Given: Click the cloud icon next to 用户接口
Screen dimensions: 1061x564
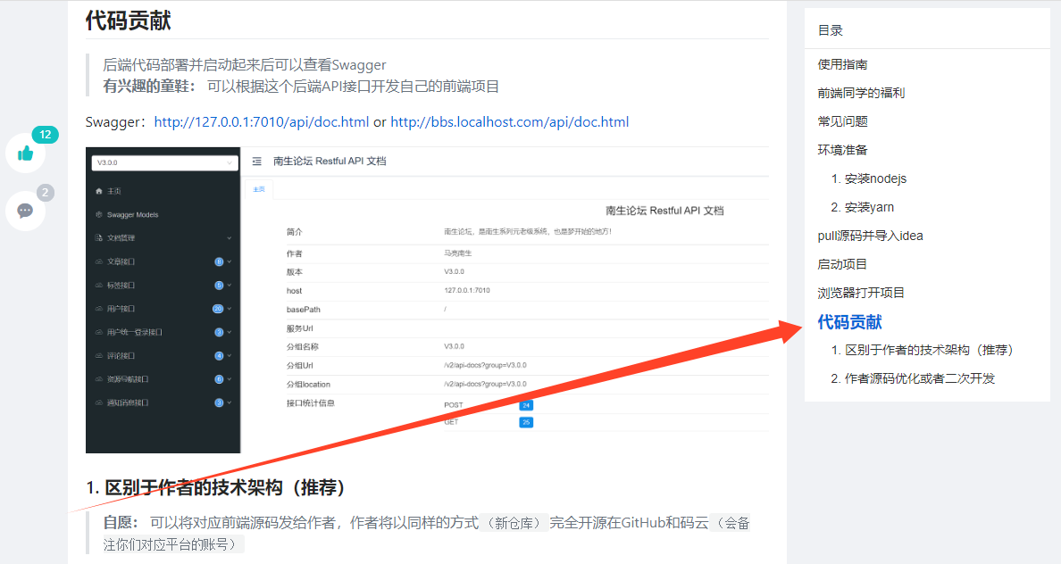Looking at the screenshot, I should coord(99,309).
